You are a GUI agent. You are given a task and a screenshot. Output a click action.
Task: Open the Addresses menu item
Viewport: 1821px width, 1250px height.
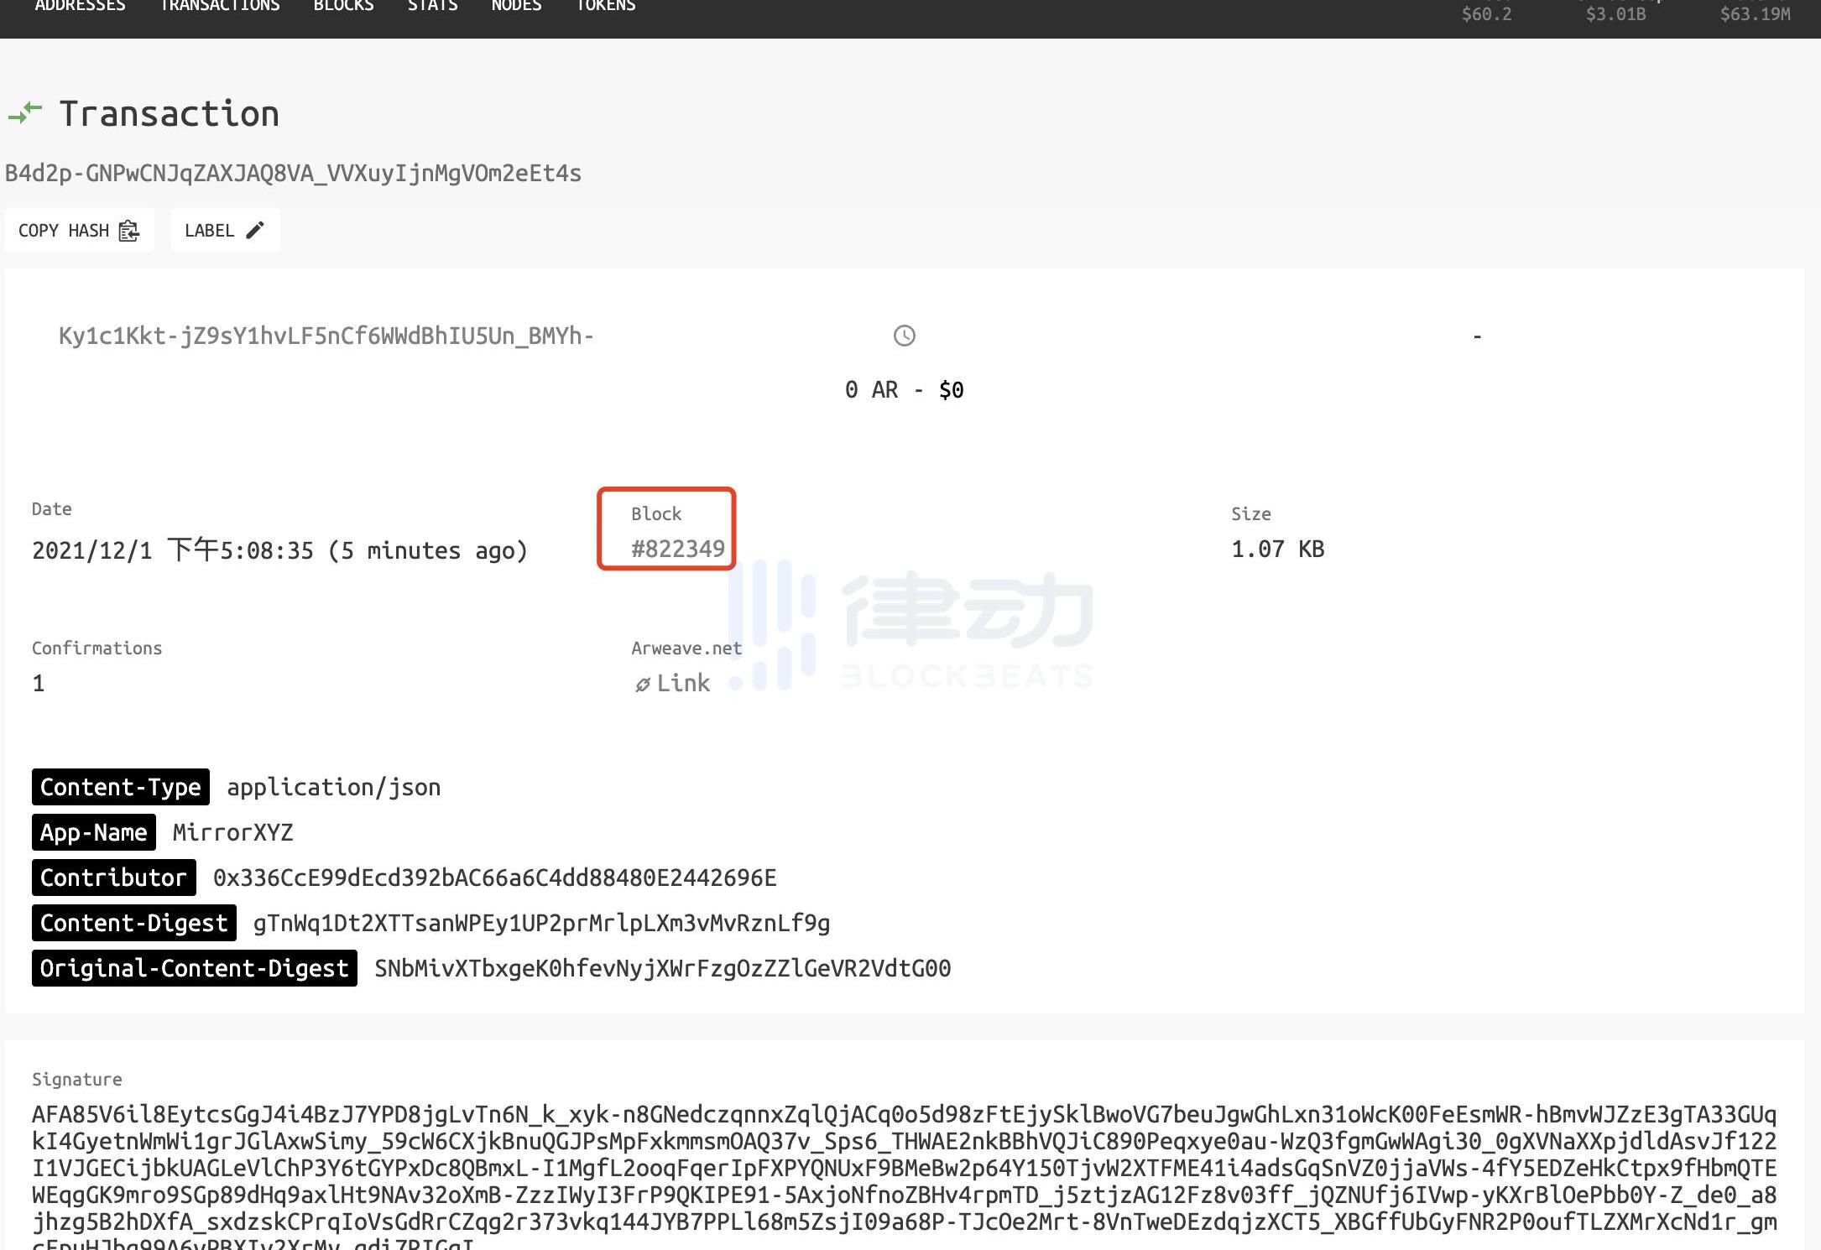pyautogui.click(x=80, y=7)
